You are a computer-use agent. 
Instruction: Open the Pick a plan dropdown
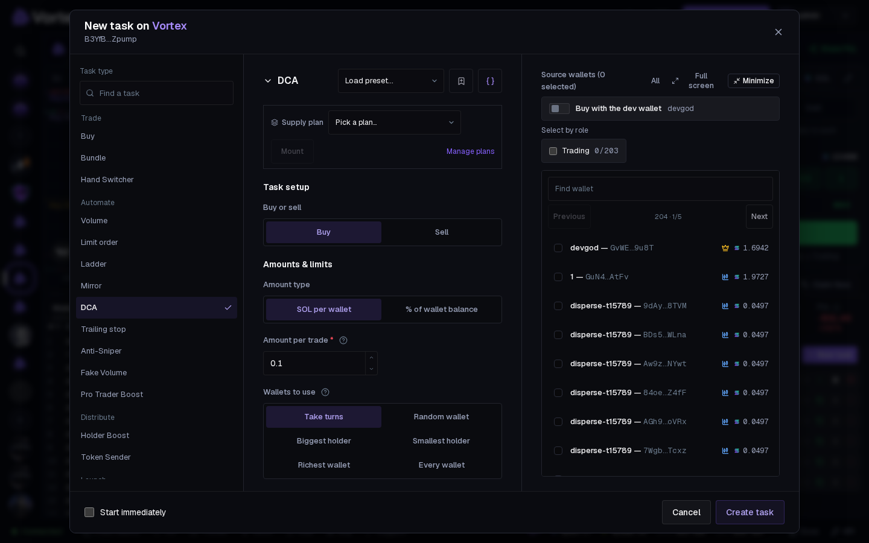pos(395,122)
